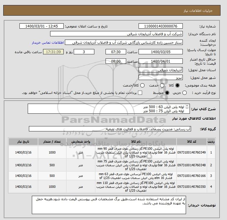
Task: Select product code 0973100140760349
Action: (191, 152)
